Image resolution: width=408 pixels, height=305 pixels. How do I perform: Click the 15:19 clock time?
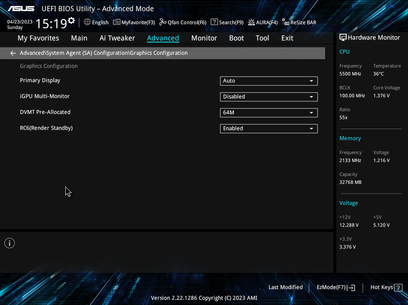[x=51, y=24]
